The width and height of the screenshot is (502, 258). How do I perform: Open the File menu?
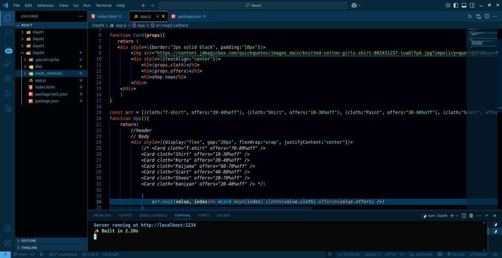click(17, 5)
